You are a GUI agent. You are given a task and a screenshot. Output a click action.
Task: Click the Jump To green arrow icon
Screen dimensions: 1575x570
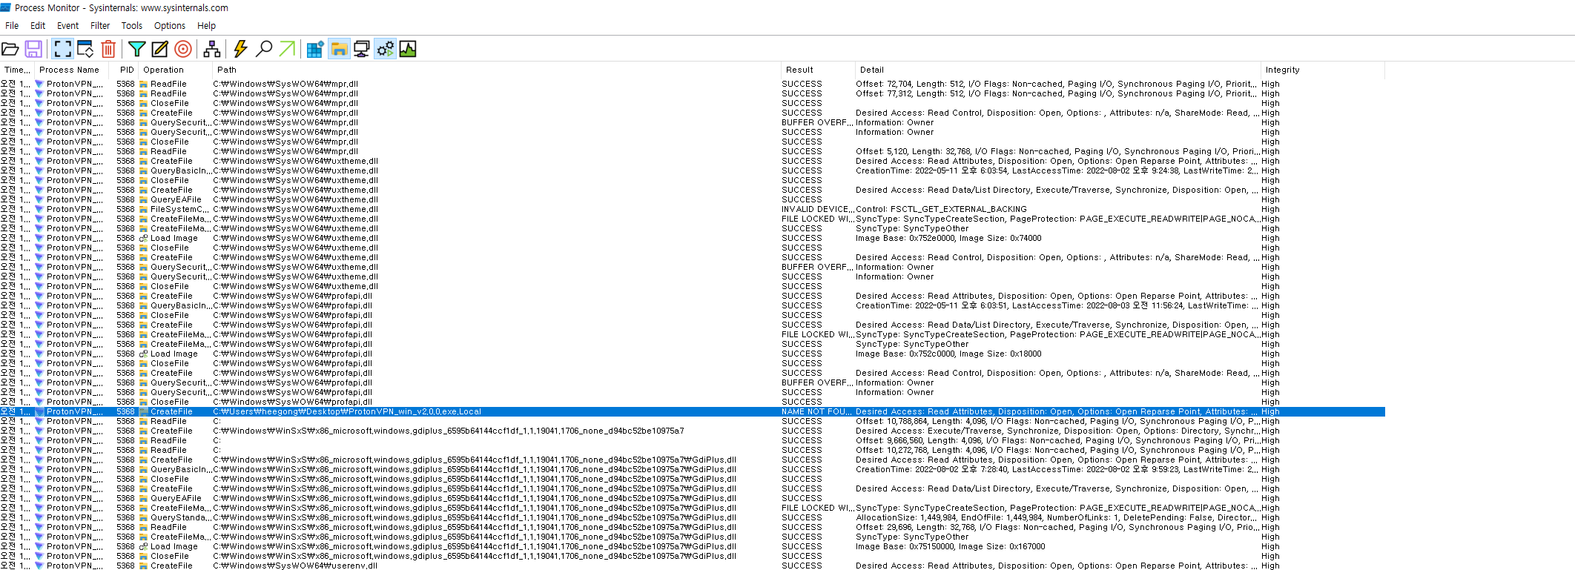287,49
